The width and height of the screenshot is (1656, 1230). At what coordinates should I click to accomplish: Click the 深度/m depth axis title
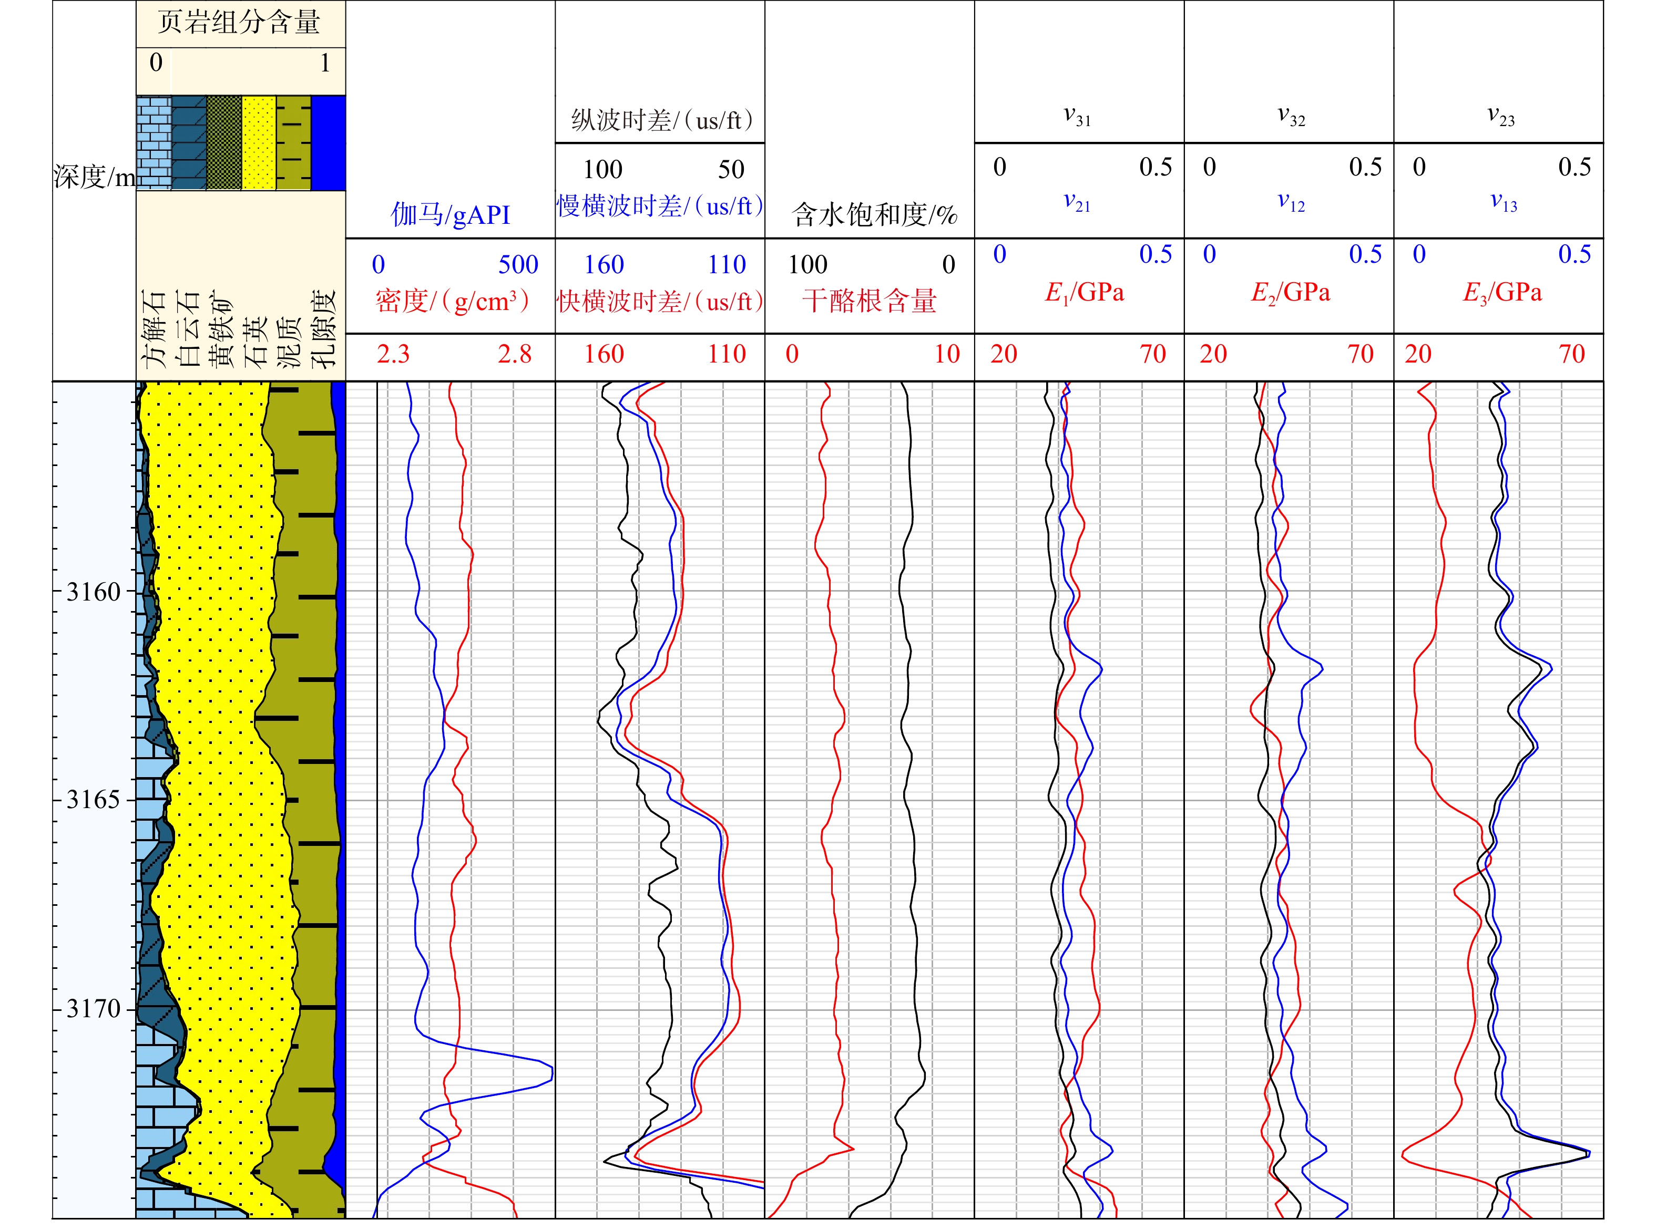pyautogui.click(x=94, y=177)
